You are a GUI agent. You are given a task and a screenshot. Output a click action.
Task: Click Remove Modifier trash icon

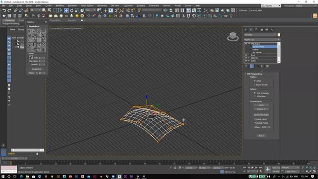pyautogui.click(x=262, y=66)
